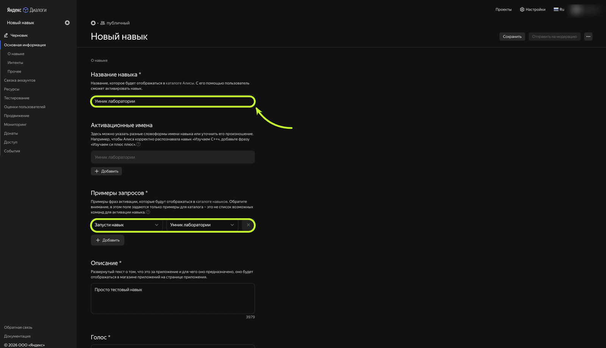Open Продвижение in sidebar
The width and height of the screenshot is (606, 348).
pos(17,116)
